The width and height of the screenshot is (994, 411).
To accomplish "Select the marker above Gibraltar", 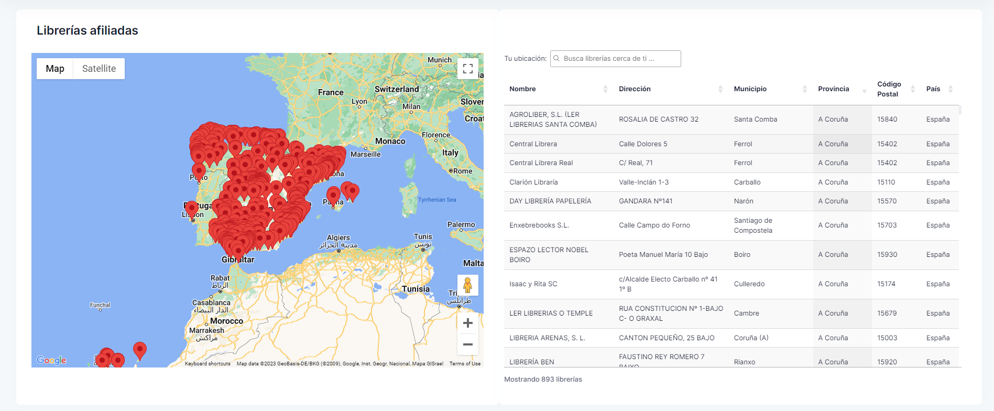I will point(238,251).
